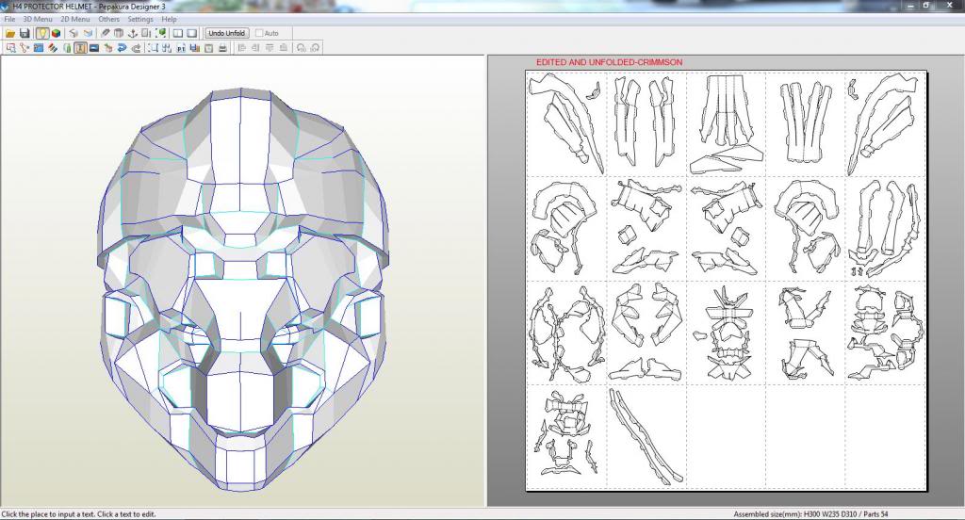Click the blue curved rotate arrow icon

click(122, 48)
